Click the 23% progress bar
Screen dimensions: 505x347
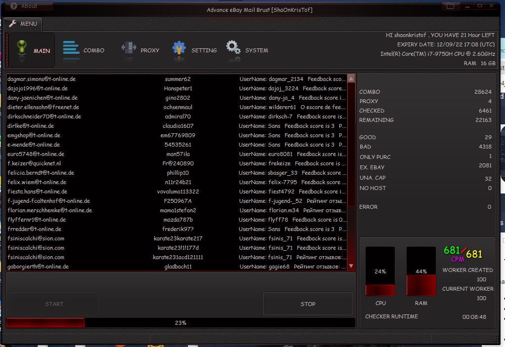(181, 322)
